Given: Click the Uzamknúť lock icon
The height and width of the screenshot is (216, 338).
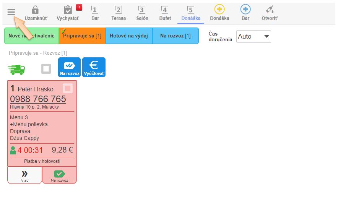Looking at the screenshot, I should click(35, 13).
